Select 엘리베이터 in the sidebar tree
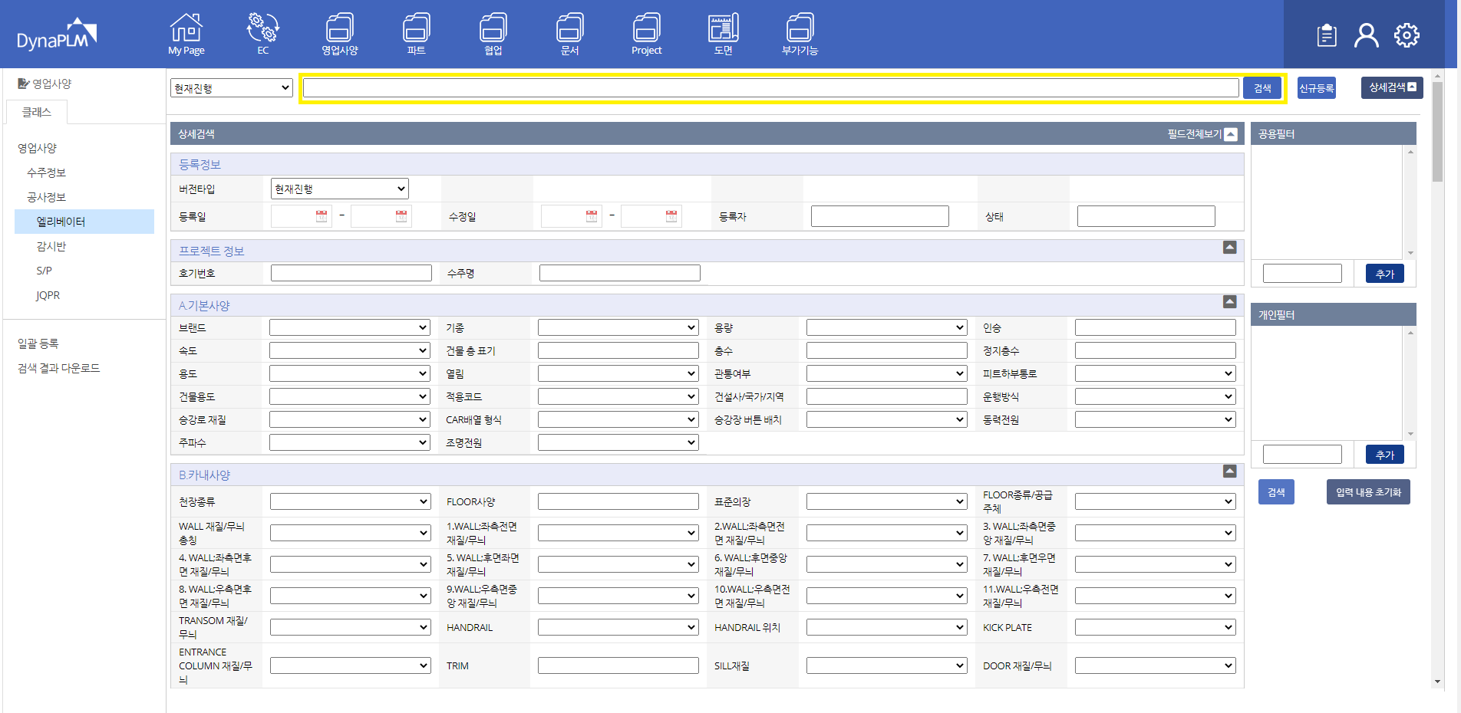1461x713 pixels. point(84,222)
